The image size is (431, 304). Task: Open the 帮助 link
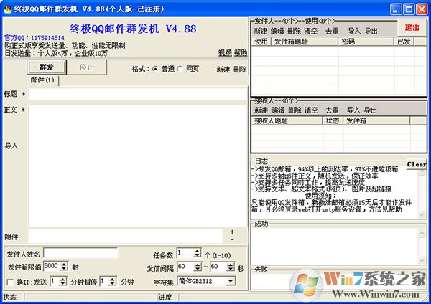(x=241, y=53)
